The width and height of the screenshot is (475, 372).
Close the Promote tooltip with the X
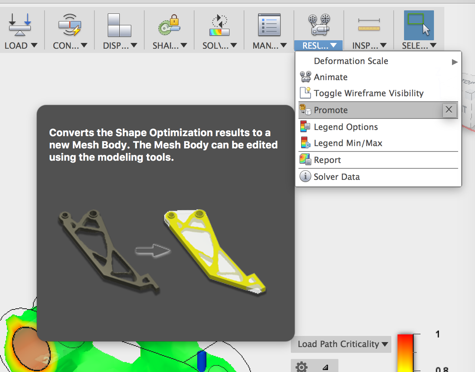449,110
